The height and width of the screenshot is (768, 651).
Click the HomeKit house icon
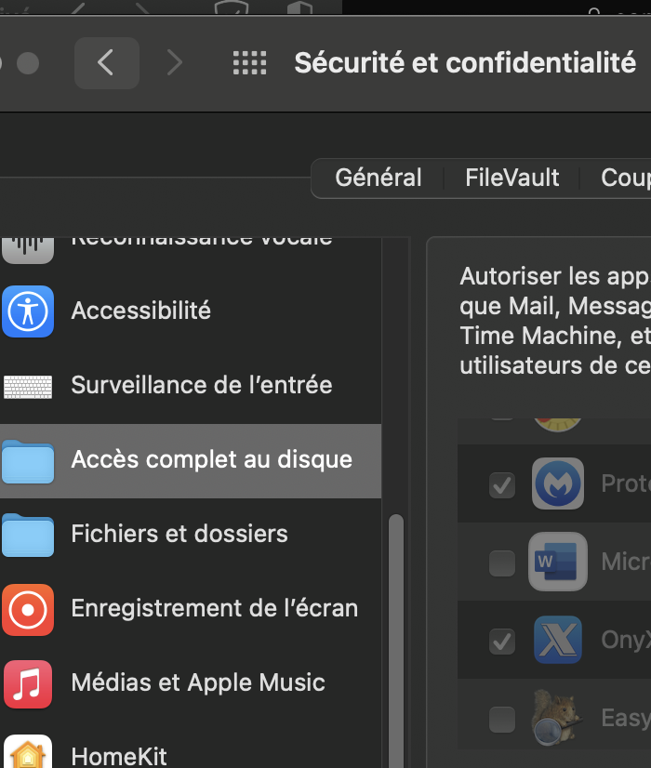tap(28, 753)
